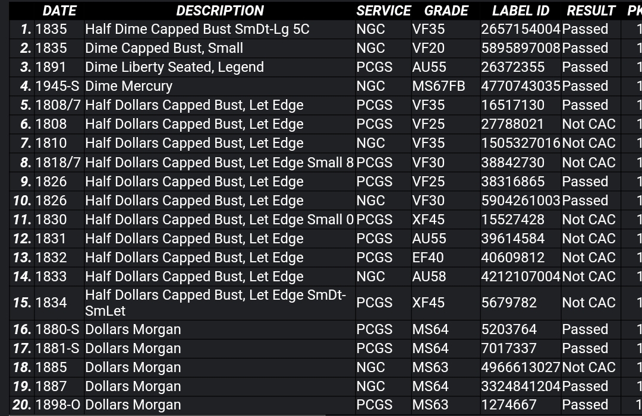Select label ID 5679782 in row 15
Image resolution: width=642 pixels, height=416 pixels.
pos(508,303)
